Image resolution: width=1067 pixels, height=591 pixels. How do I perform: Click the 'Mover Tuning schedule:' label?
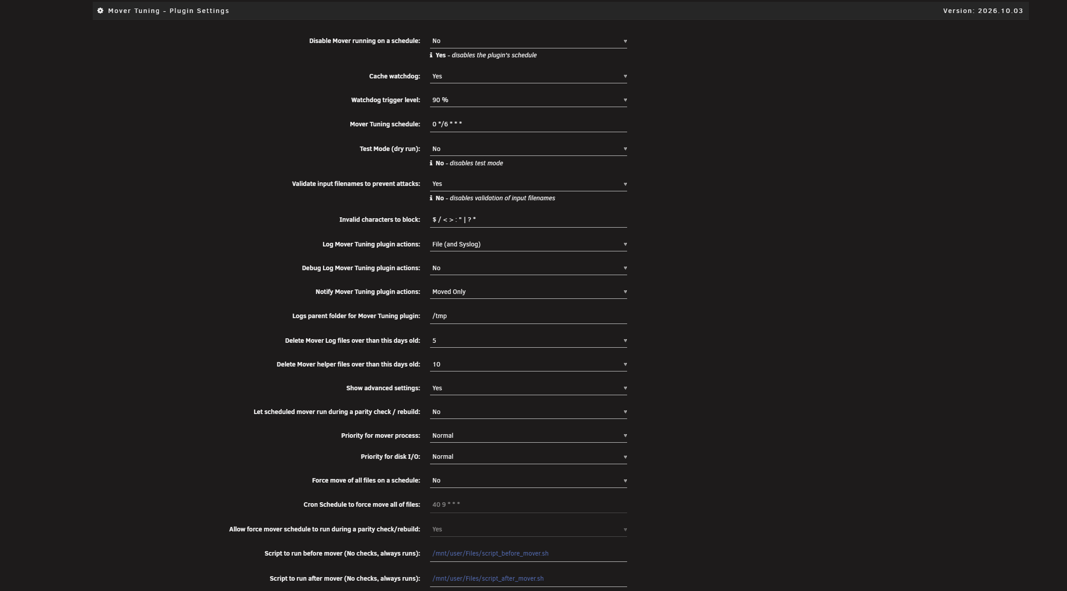point(385,124)
